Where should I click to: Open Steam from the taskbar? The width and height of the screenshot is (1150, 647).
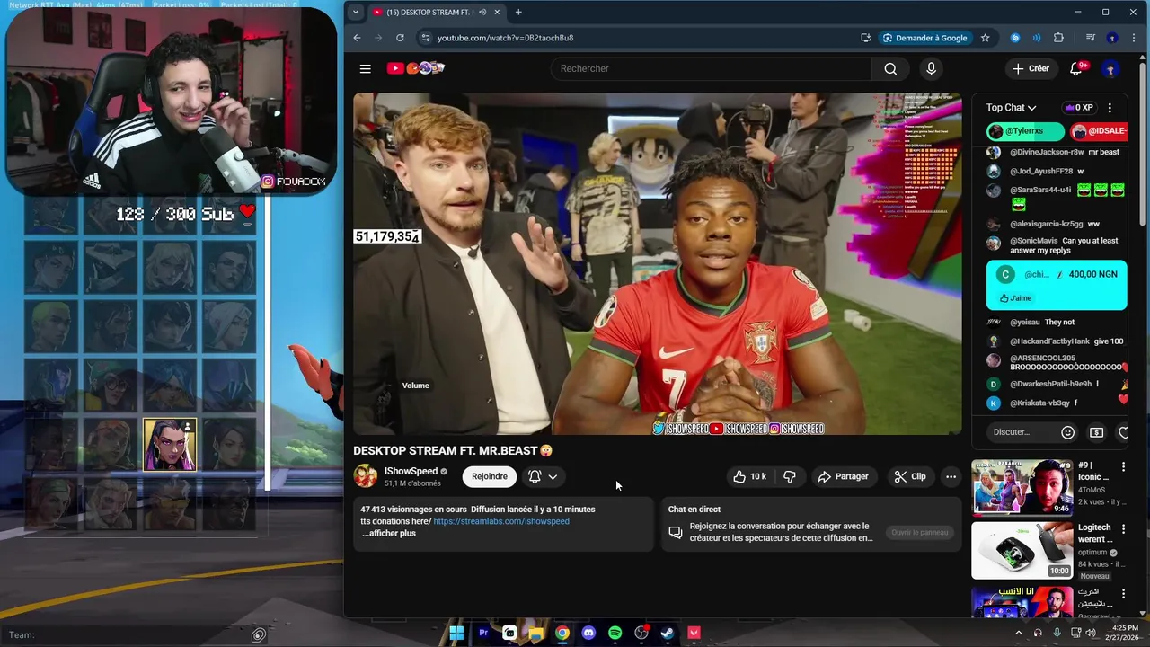click(668, 633)
